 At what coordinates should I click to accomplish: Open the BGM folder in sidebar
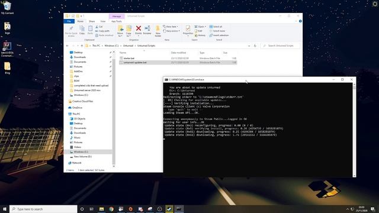tap(76, 81)
